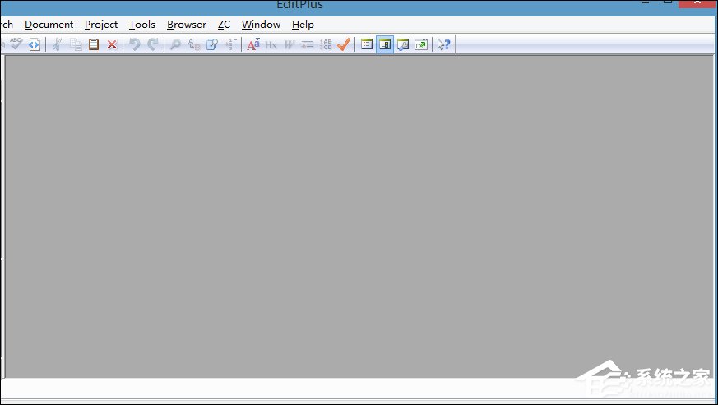The width and height of the screenshot is (718, 405).
Task: Click the orange checkmark Preferences icon
Action: pyautogui.click(x=344, y=44)
